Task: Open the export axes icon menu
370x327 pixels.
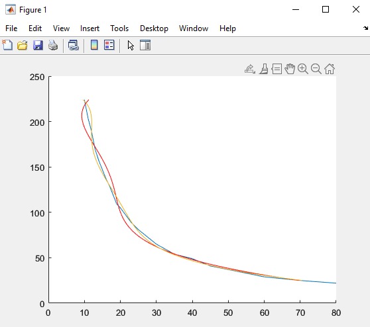Action: [250, 69]
